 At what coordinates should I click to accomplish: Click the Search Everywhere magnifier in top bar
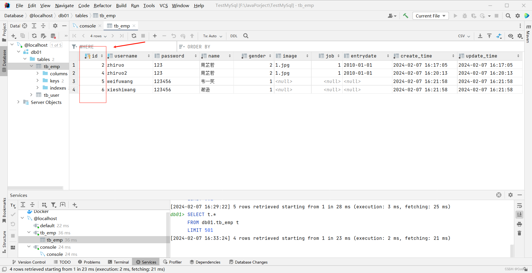[508, 16]
